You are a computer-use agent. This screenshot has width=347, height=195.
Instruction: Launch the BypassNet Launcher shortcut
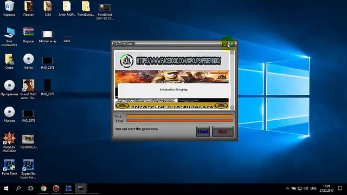point(28,169)
